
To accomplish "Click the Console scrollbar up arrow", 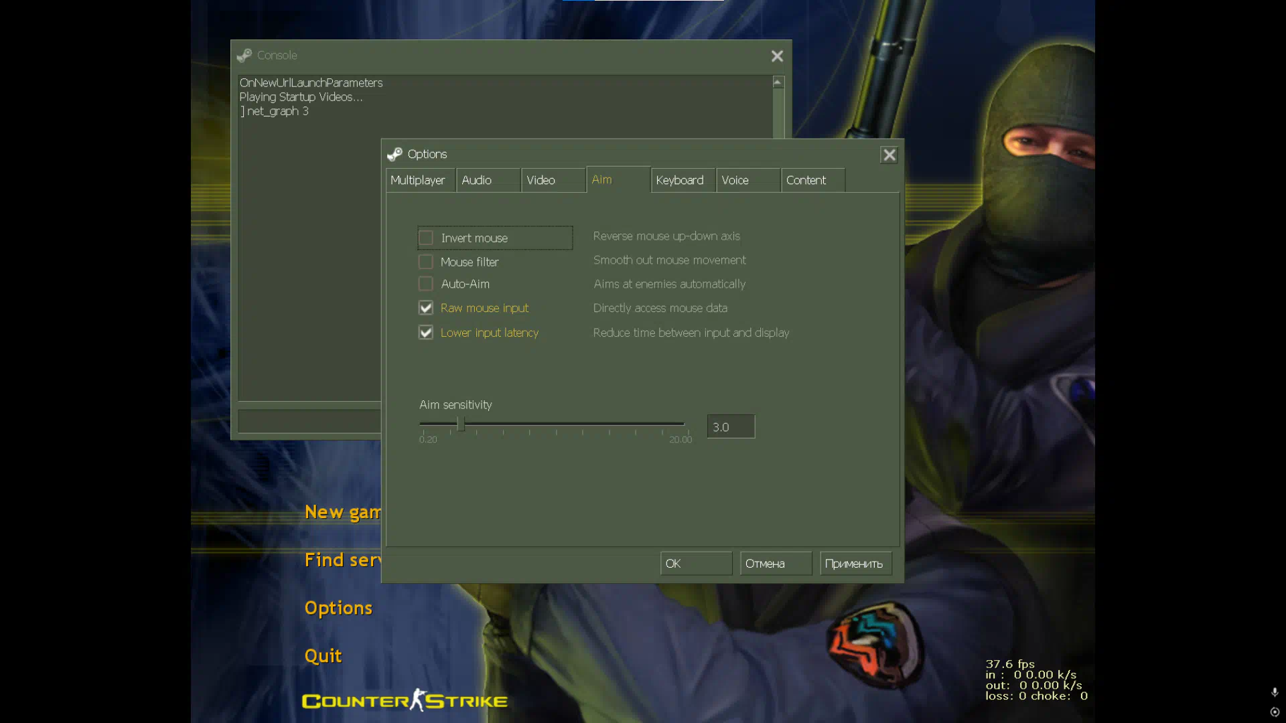I will pos(778,82).
